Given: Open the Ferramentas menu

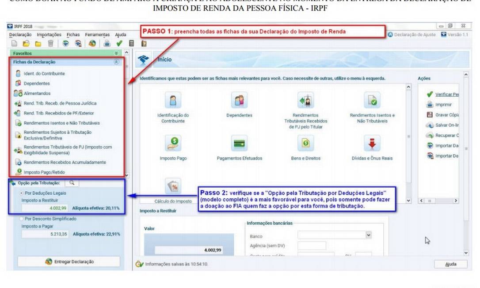Looking at the screenshot, I should coord(97,34).
